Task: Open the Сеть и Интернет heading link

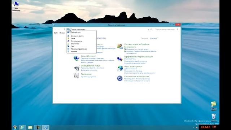Action: (88, 56)
